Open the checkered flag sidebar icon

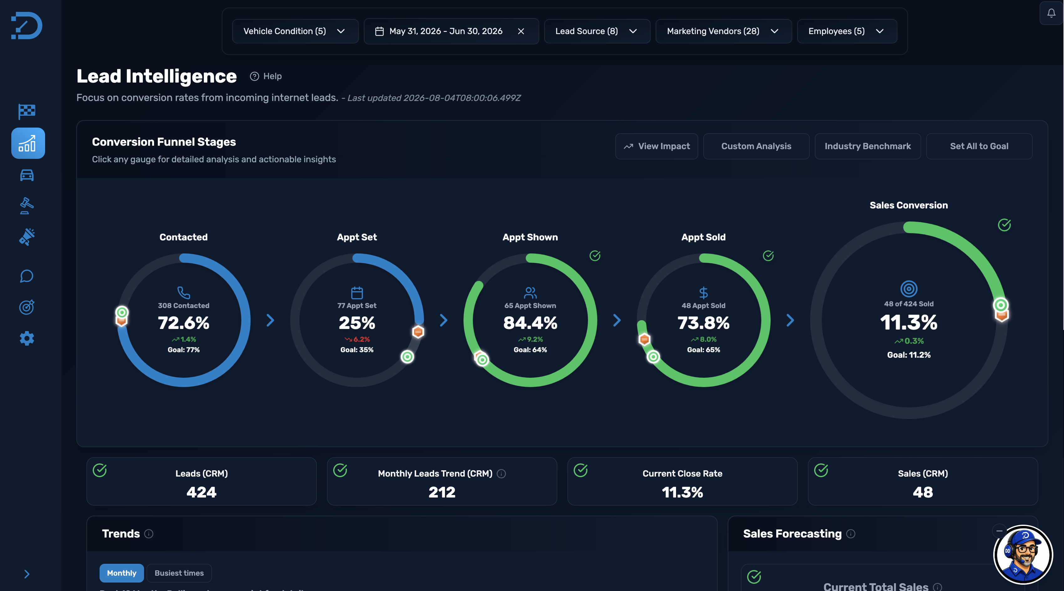(x=27, y=111)
